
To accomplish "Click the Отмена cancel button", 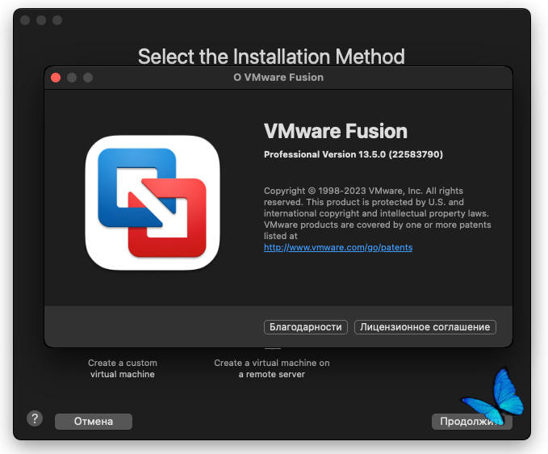I will 94,422.
